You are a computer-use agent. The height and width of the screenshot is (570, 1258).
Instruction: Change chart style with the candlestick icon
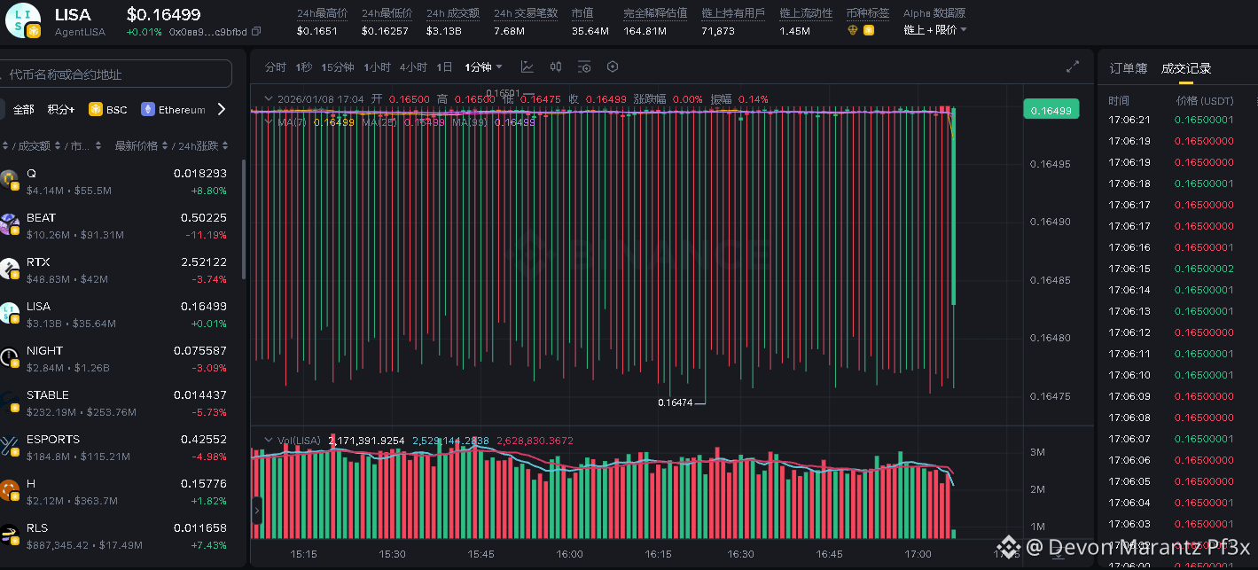point(556,67)
